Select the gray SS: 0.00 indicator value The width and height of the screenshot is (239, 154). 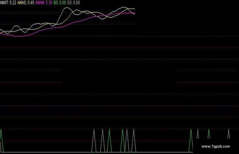pyautogui.click(x=74, y=3)
